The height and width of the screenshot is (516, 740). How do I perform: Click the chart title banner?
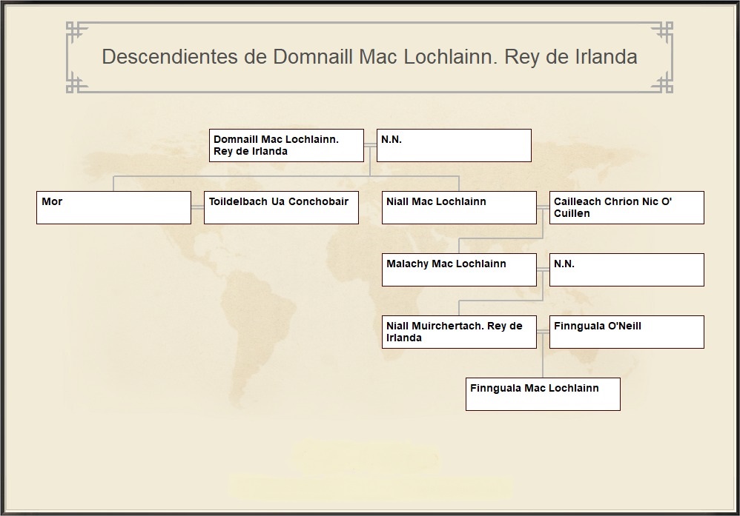[369, 56]
